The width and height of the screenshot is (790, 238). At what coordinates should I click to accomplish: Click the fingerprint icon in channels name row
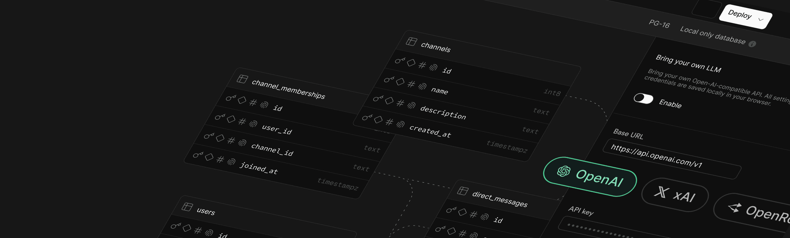(422, 86)
